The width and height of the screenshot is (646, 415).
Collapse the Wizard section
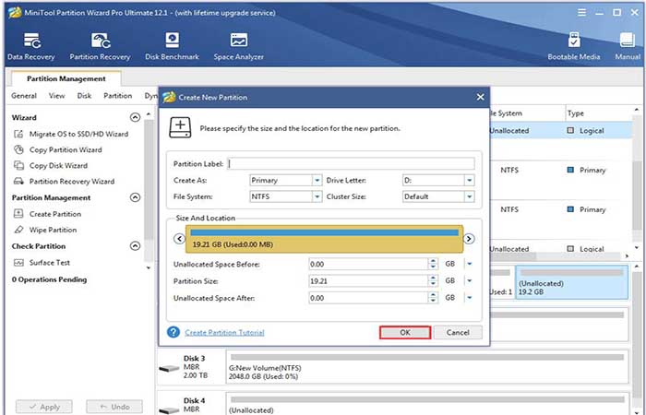coord(135,117)
